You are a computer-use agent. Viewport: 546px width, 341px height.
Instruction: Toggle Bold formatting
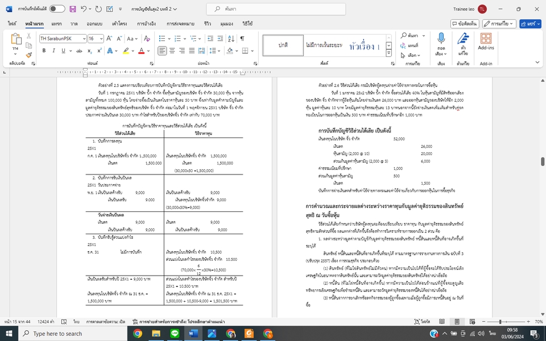pos(44,51)
